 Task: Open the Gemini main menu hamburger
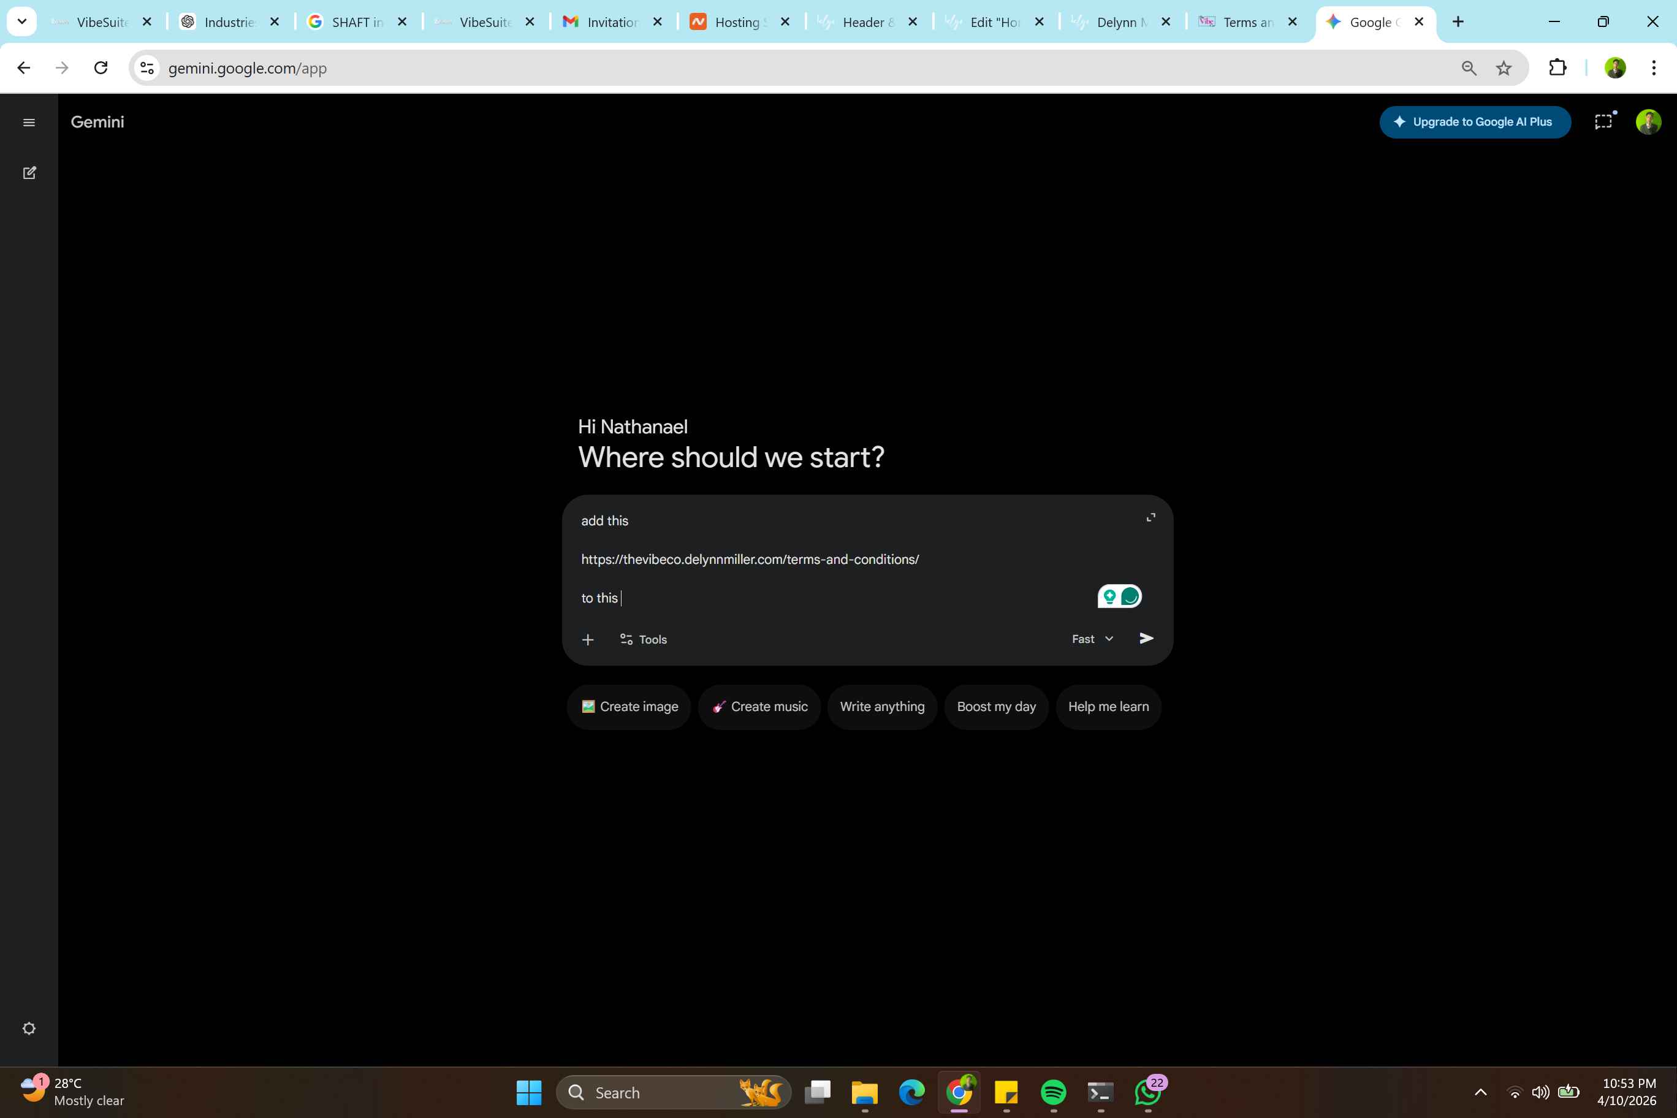[29, 123]
